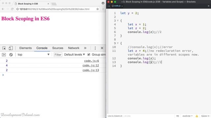Toggle Brackets sidebar arrow icon
This screenshot has height=118, width=211.
pyautogui.click(x=108, y=6)
